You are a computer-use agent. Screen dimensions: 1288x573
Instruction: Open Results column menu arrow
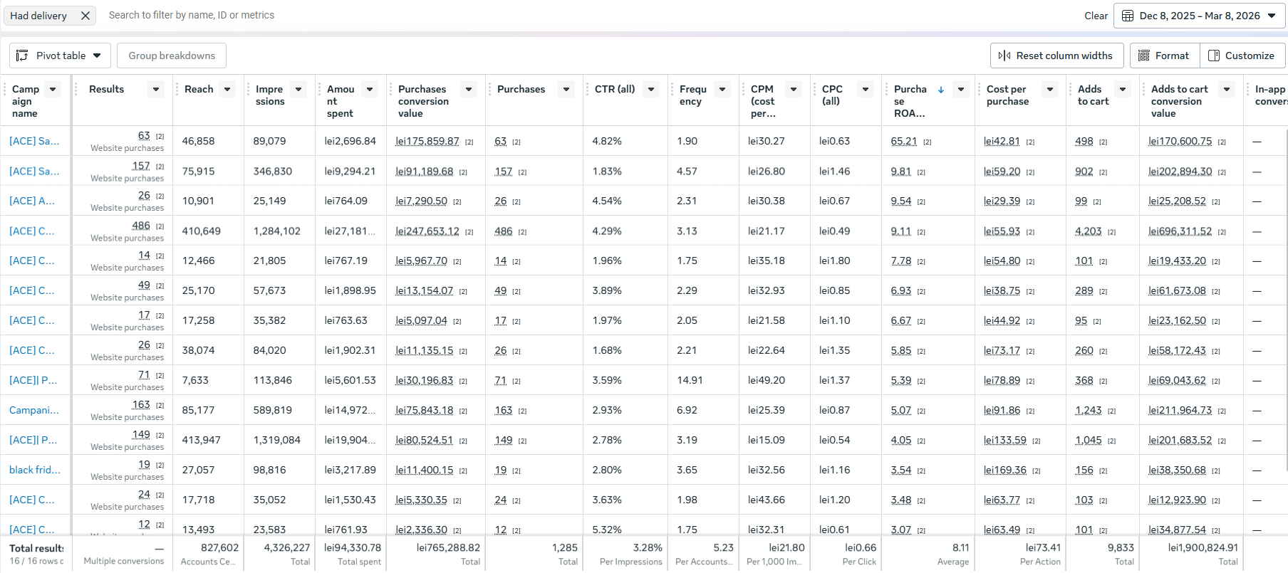click(157, 89)
